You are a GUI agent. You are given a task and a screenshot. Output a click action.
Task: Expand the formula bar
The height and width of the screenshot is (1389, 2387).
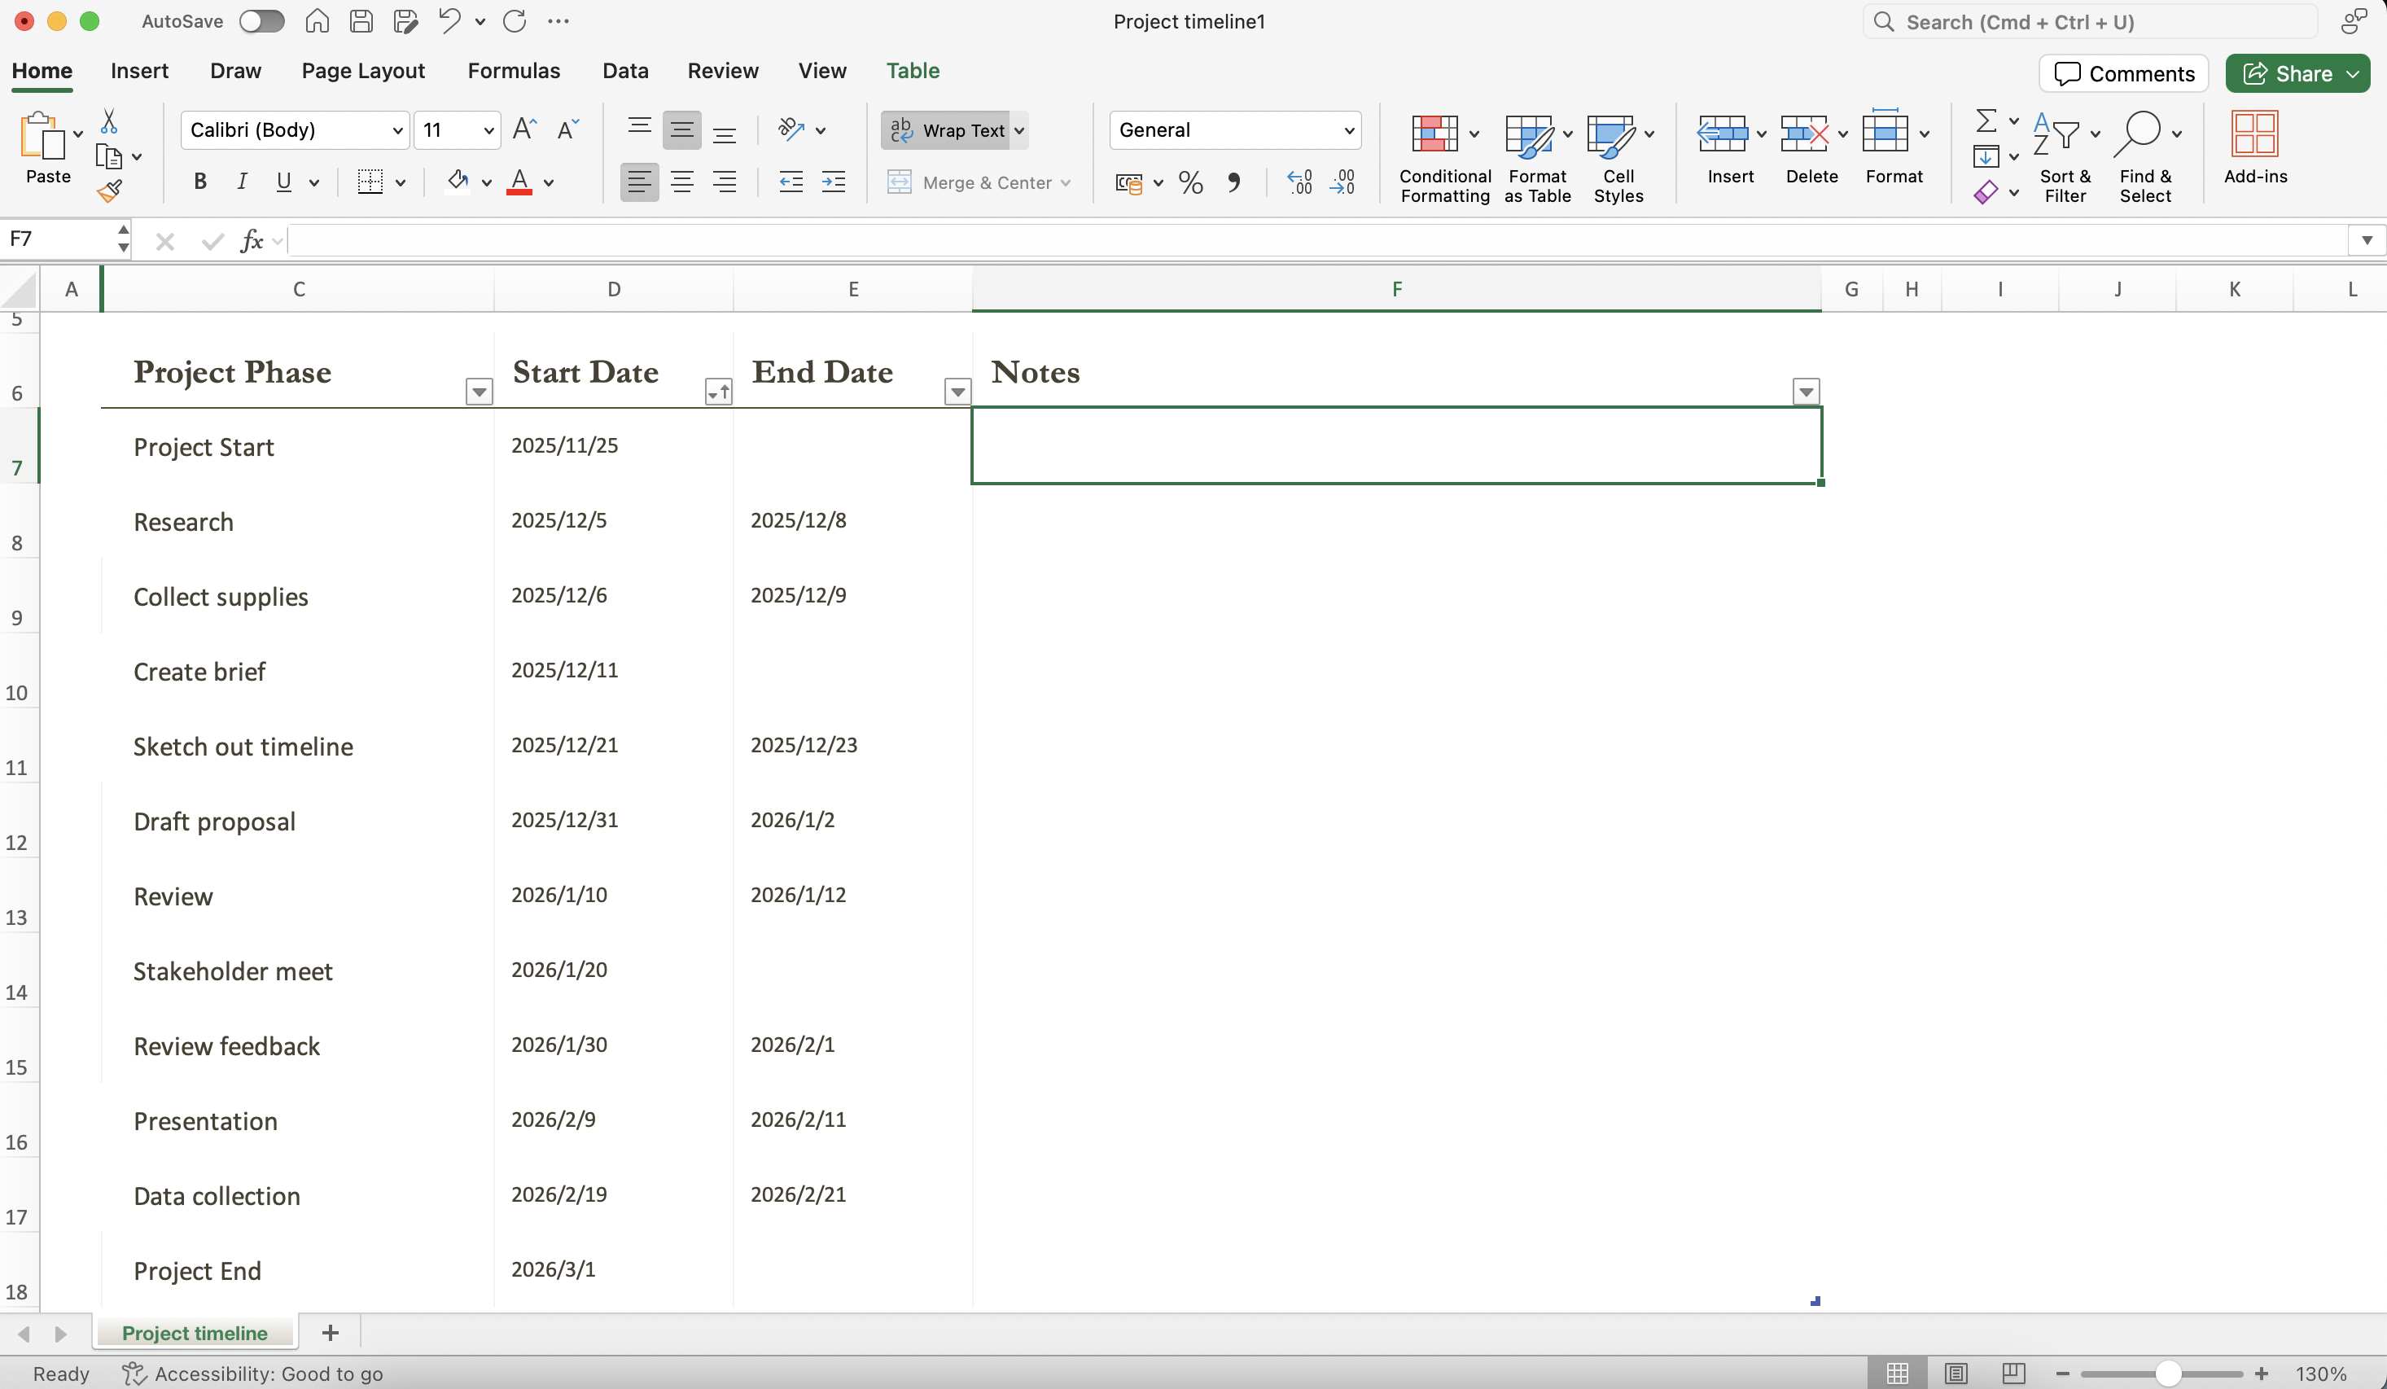2366,239
